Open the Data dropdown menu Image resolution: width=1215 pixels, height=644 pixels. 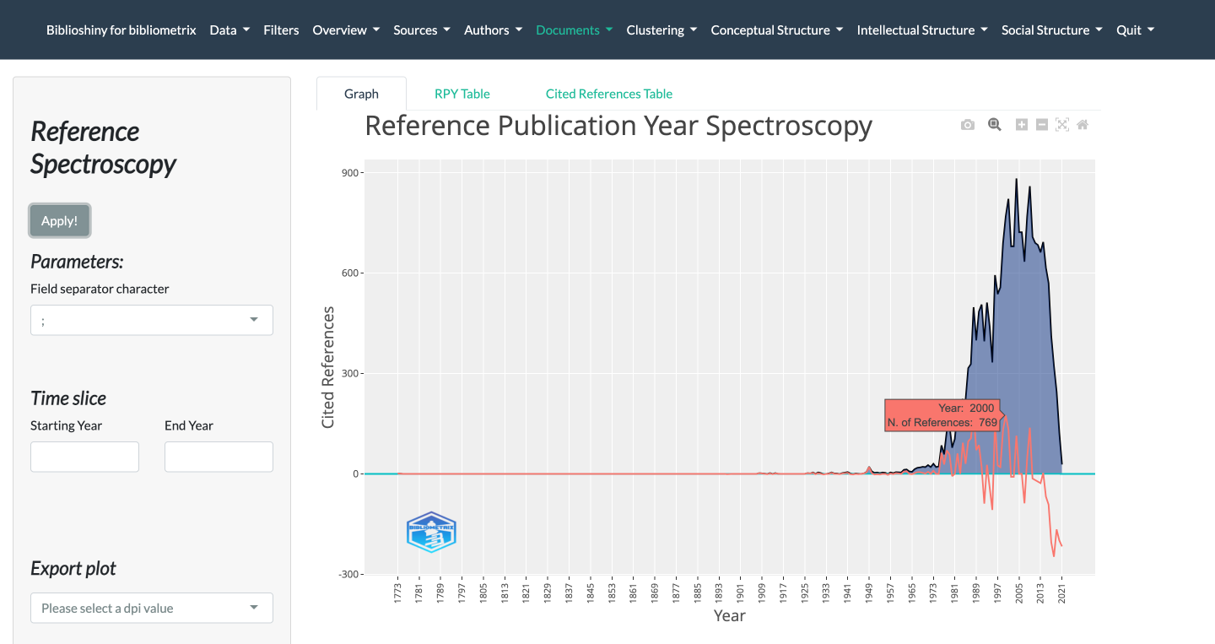pyautogui.click(x=229, y=30)
